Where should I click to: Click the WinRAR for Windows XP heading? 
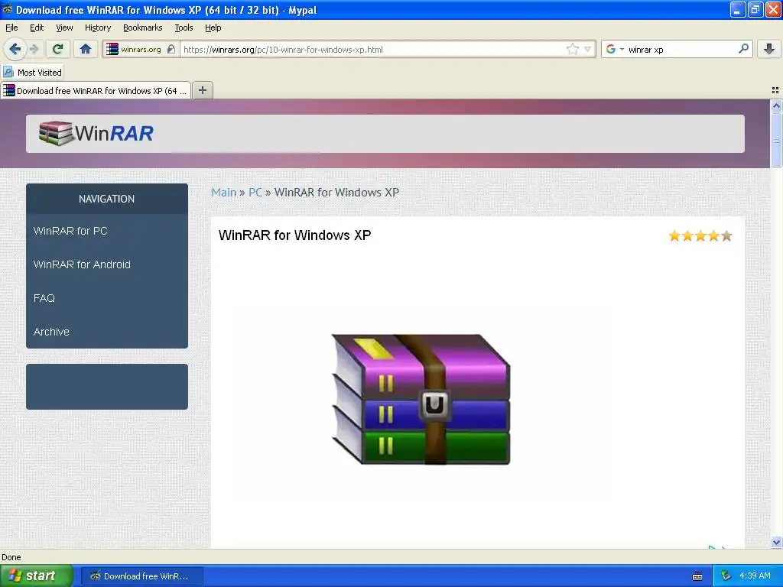tap(294, 235)
